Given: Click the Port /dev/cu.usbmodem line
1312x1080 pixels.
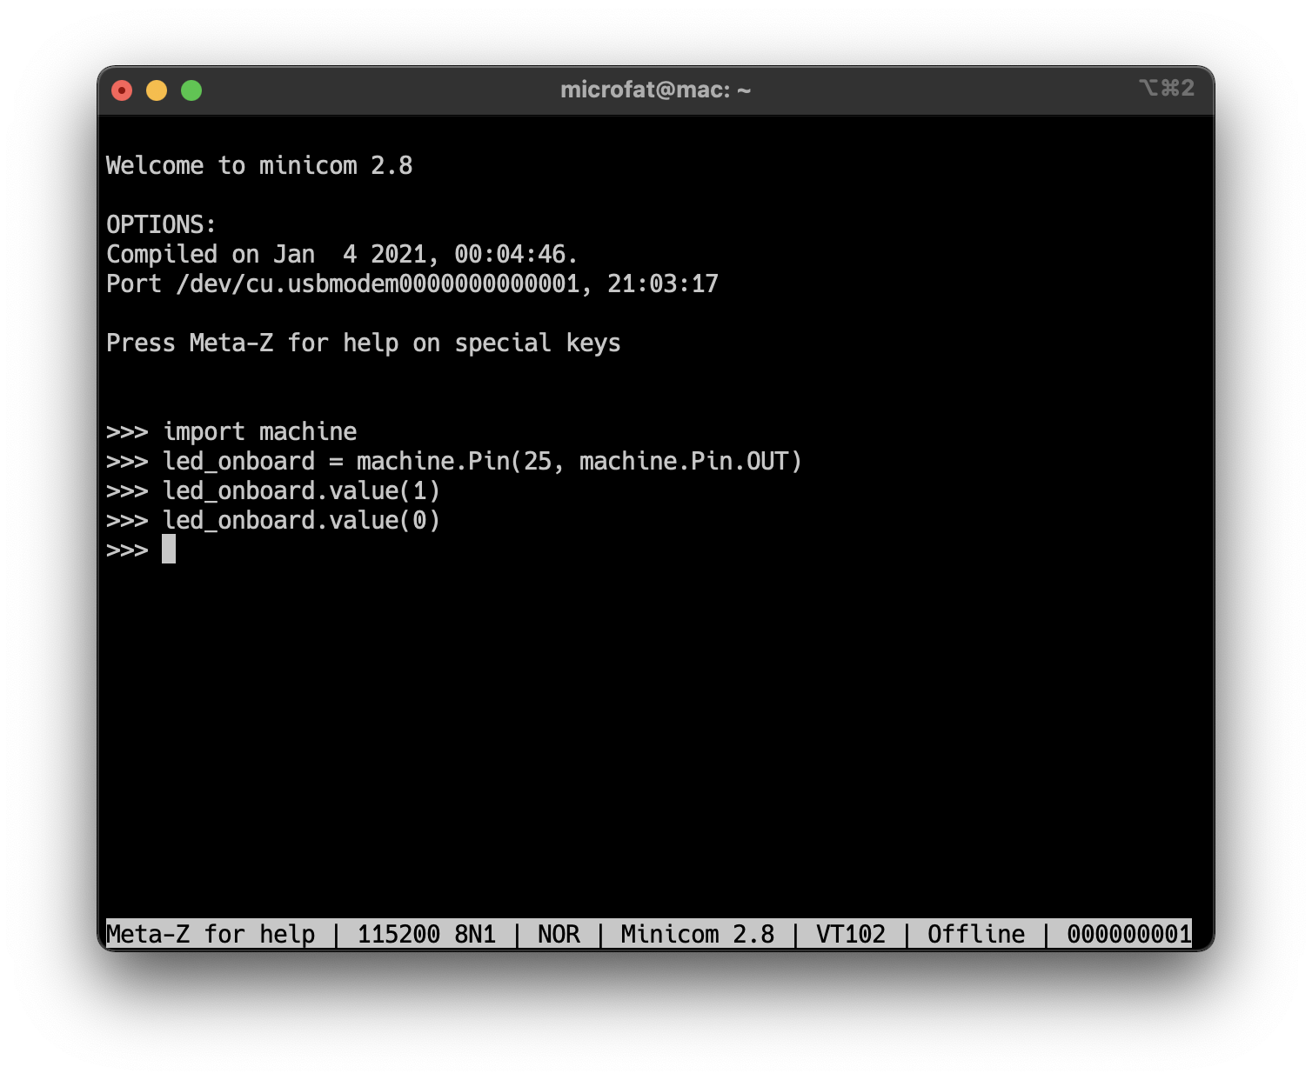Looking at the screenshot, I should point(412,283).
